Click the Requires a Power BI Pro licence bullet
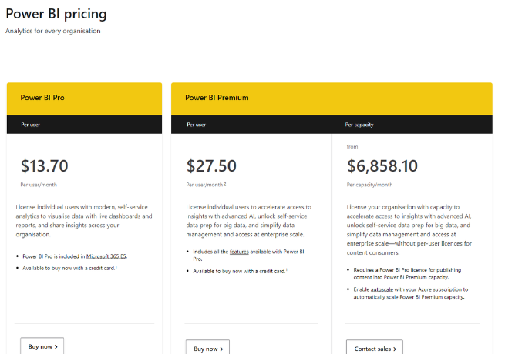Image resolution: width=505 pixels, height=361 pixels. click(406, 272)
